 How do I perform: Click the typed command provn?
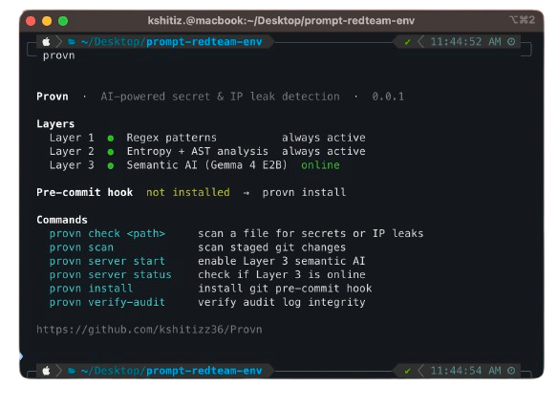[x=58, y=55]
